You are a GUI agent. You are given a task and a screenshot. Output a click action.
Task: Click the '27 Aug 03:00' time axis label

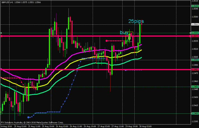(x=104, y=126)
